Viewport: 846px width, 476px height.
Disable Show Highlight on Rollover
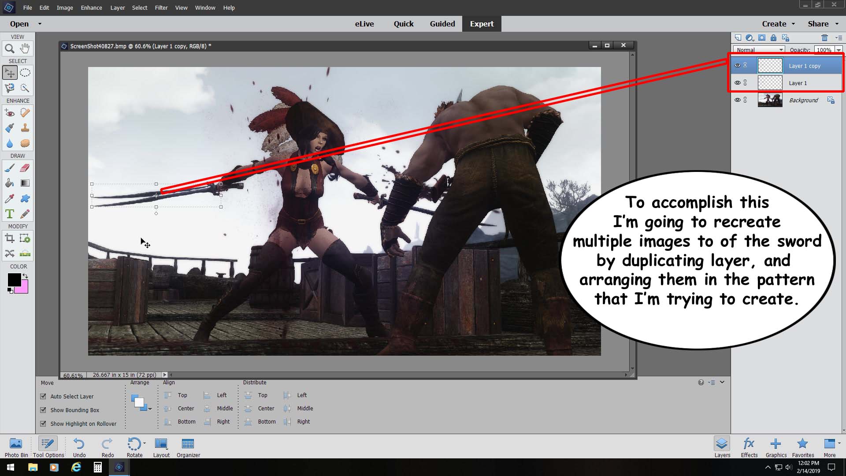pos(43,424)
